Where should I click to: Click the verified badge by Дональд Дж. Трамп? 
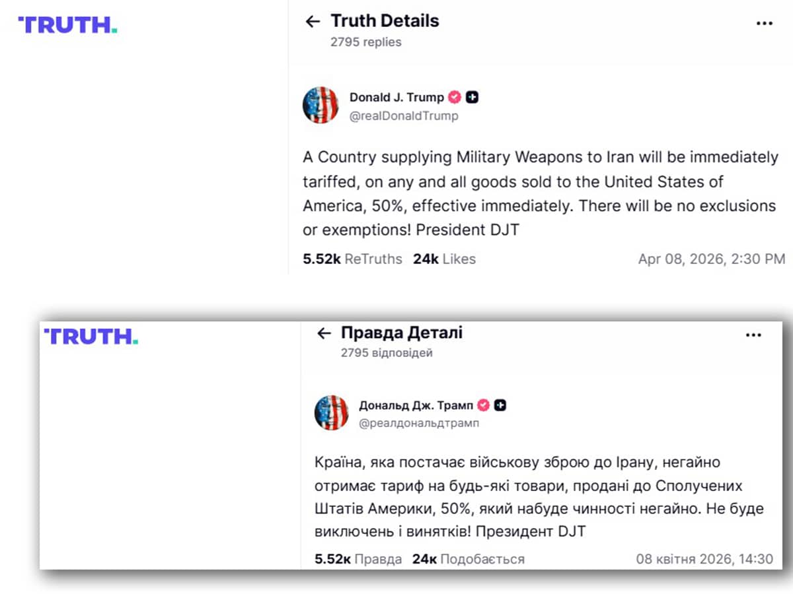484,405
